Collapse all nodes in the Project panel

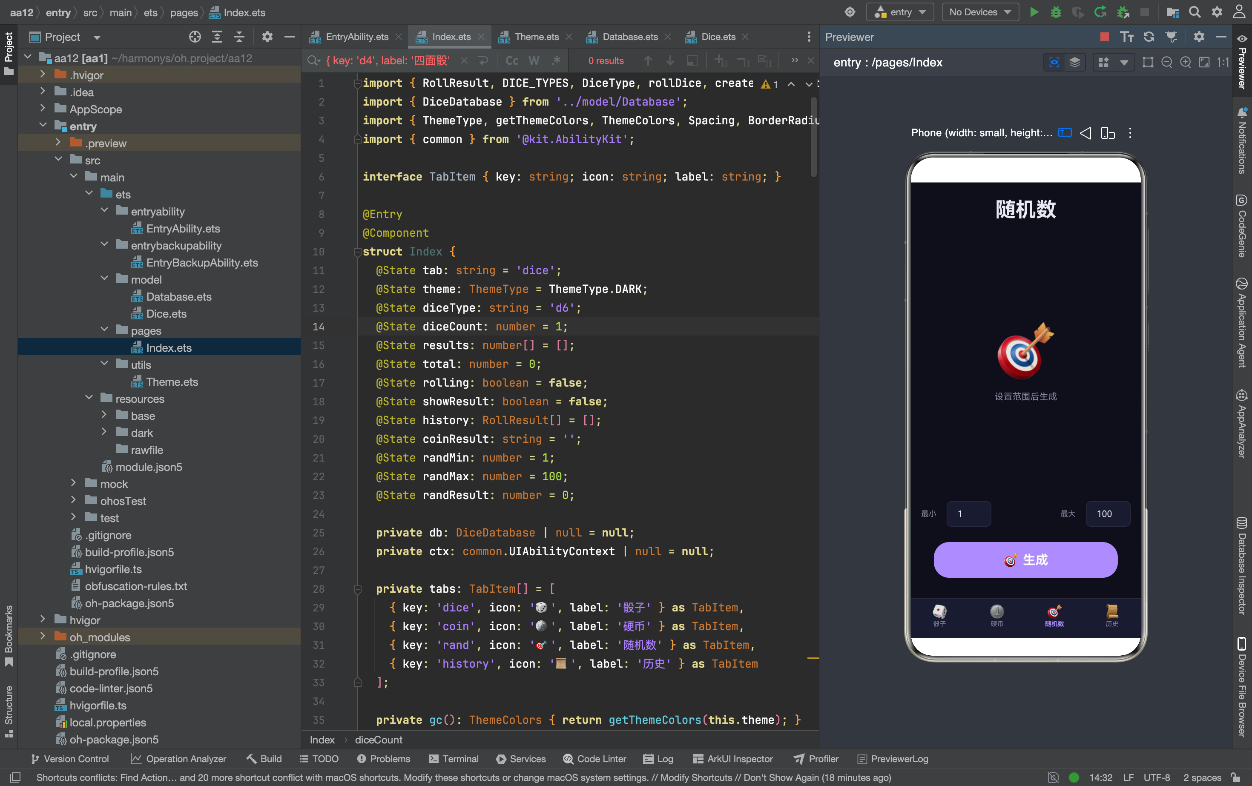(239, 37)
